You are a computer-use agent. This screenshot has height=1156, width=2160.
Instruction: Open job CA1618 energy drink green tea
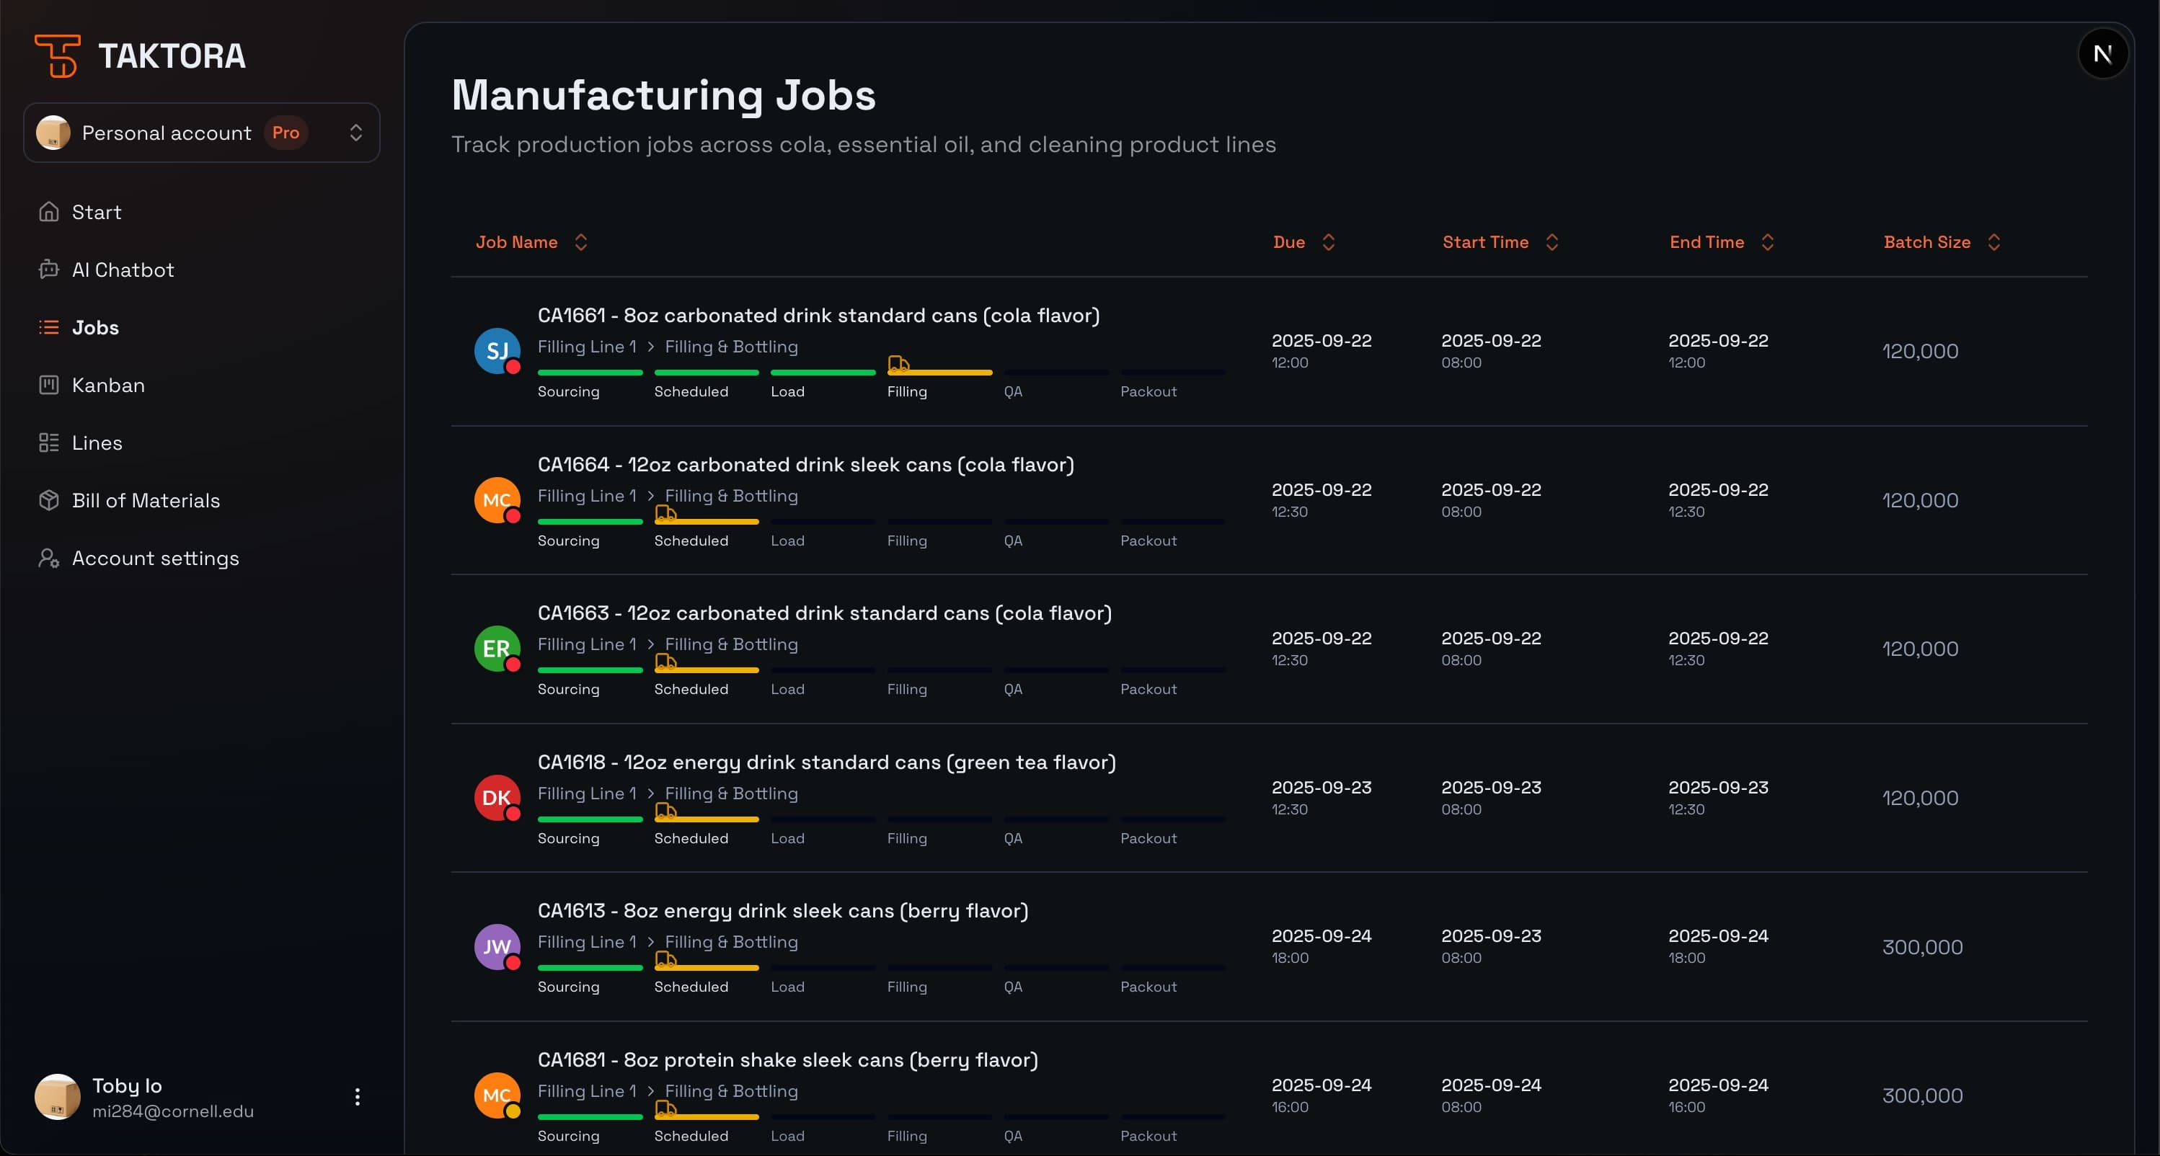tap(827, 762)
